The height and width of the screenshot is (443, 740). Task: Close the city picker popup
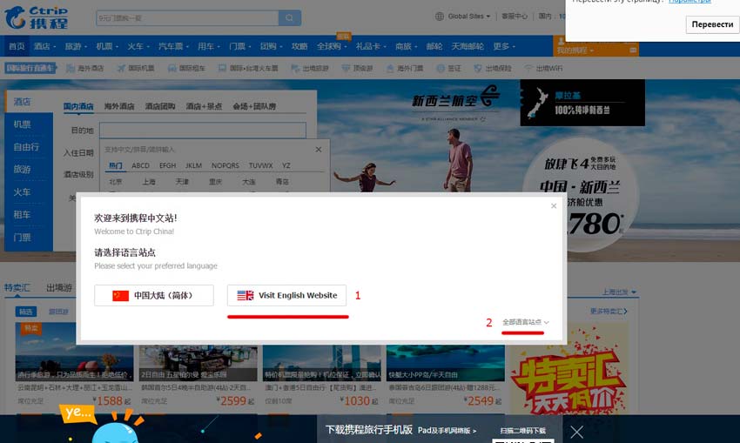point(319,149)
